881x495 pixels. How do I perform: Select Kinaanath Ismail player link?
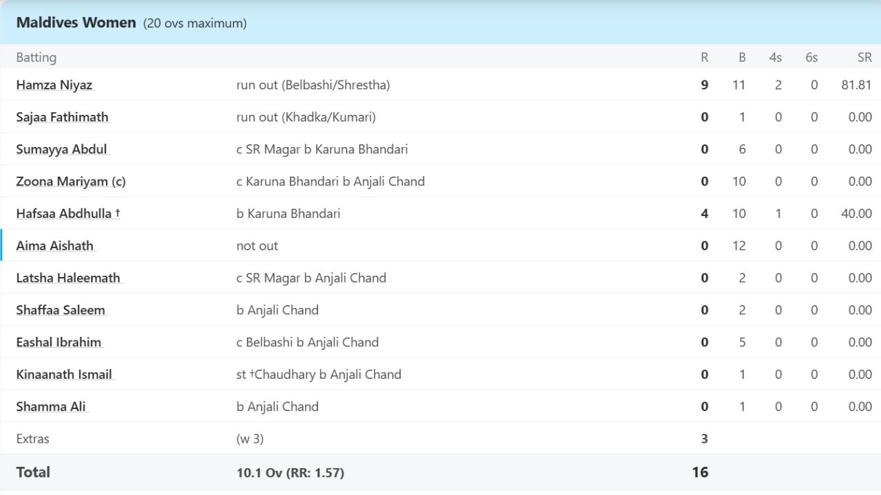(64, 375)
